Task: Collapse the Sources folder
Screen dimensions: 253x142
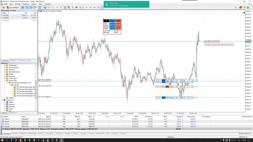Action: point(10,85)
